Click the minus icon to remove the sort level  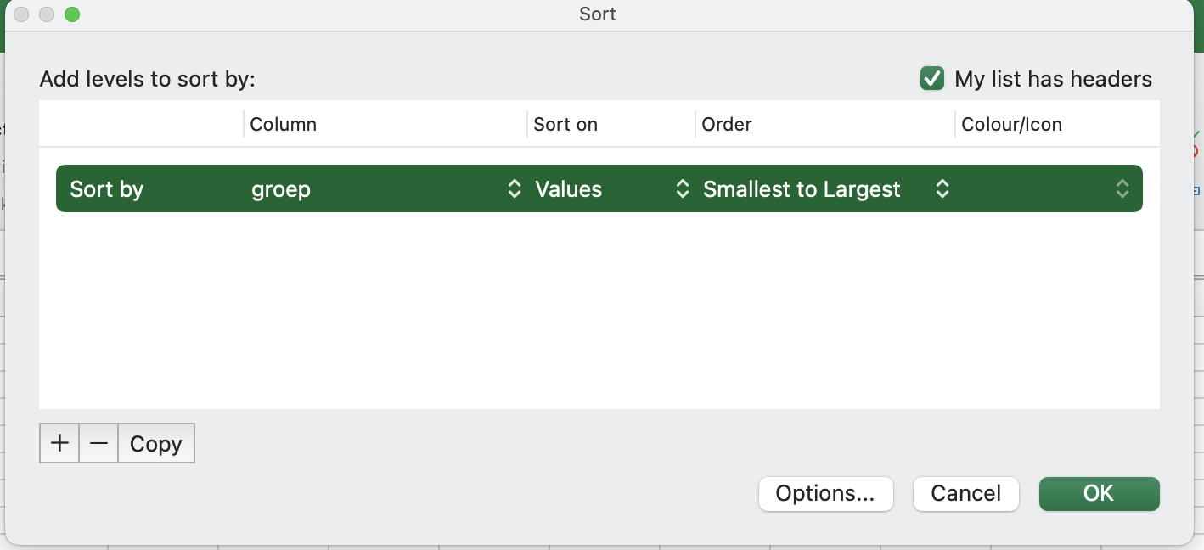click(98, 444)
